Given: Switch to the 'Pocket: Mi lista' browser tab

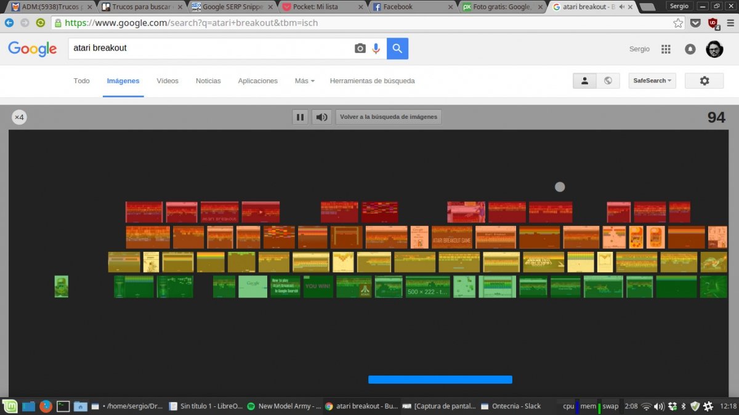Looking at the screenshot, I should point(323,7).
